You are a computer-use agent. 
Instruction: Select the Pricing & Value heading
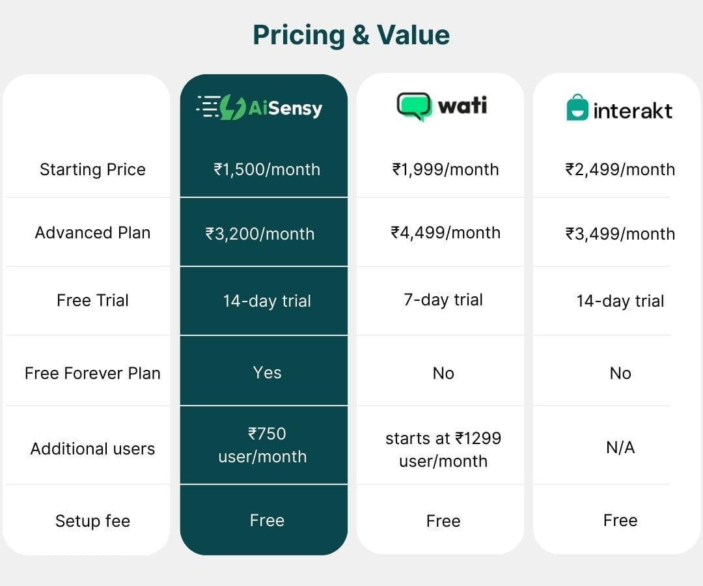(x=351, y=35)
